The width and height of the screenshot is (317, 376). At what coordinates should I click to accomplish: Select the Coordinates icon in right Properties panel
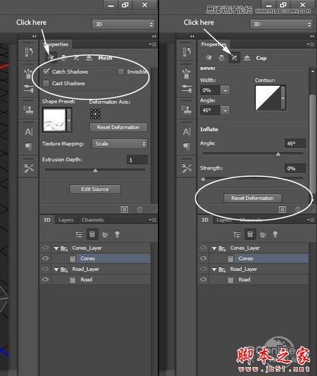(247, 58)
